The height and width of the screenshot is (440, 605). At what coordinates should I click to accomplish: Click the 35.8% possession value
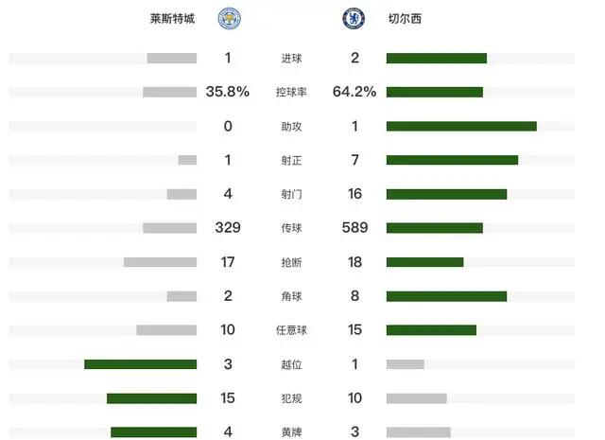point(228,92)
